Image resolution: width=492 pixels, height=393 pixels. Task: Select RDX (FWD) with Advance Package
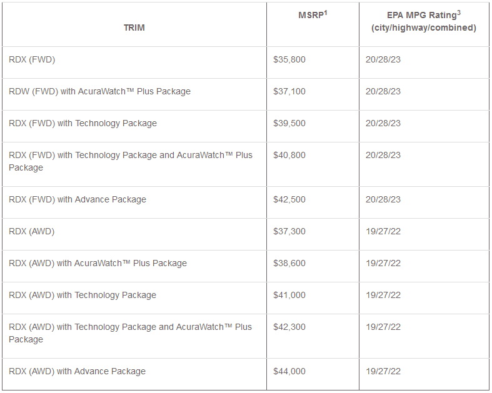pyautogui.click(x=77, y=199)
